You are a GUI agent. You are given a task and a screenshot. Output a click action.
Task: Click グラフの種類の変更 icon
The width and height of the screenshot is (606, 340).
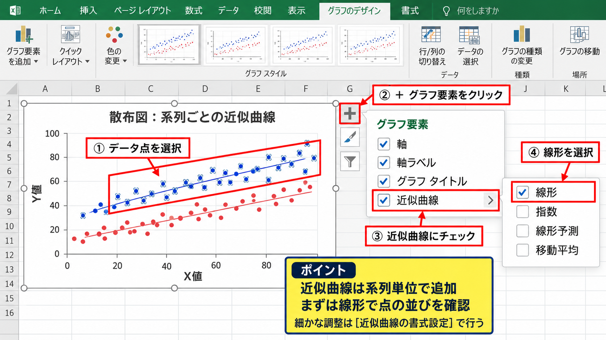click(x=522, y=34)
